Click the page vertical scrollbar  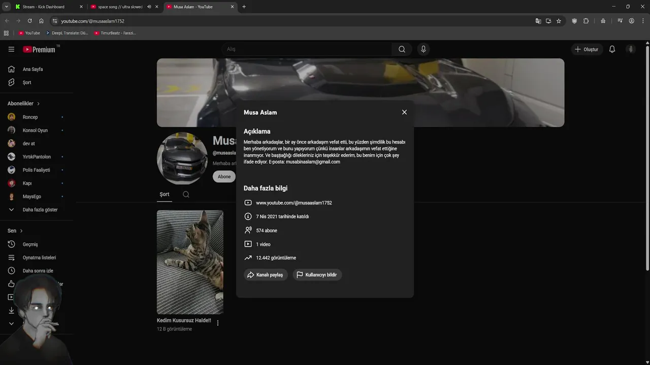647,157
